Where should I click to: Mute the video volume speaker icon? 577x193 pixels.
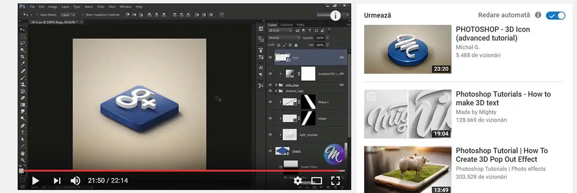[76, 180]
